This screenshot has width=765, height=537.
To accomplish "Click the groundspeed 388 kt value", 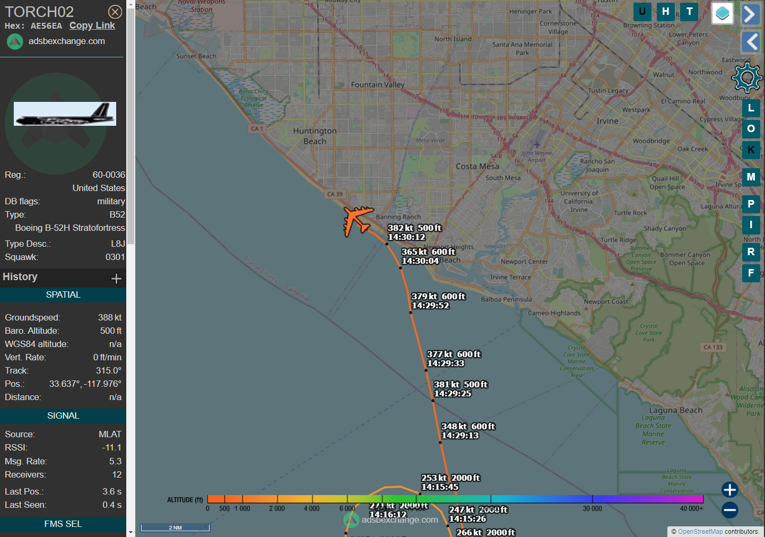I will [110, 317].
